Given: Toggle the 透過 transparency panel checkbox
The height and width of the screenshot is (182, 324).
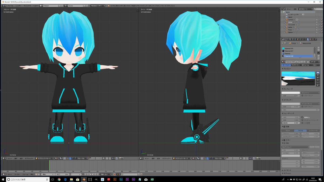Looking at the screenshot, I should coord(284,126).
